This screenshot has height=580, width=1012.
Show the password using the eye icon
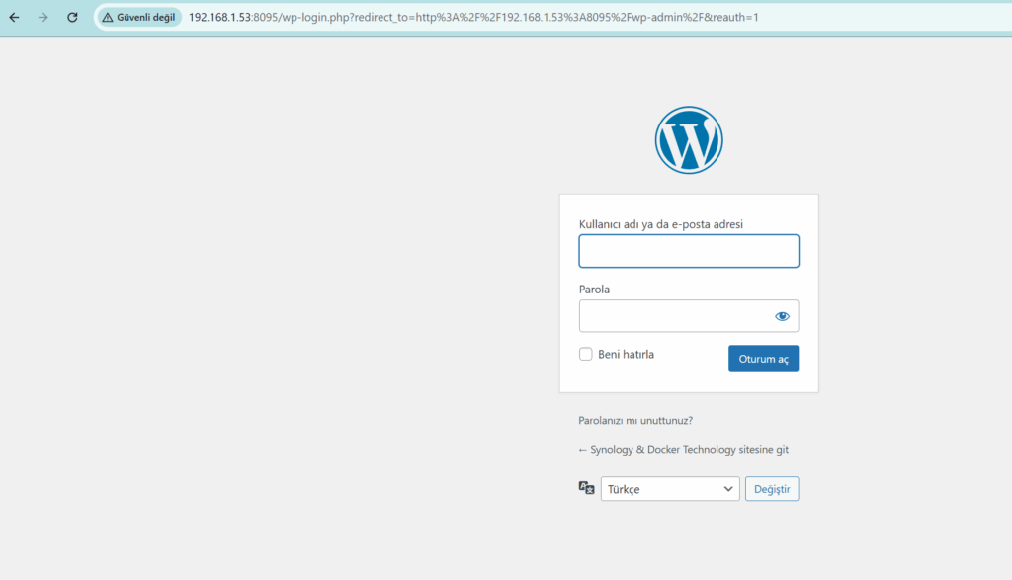coord(782,316)
